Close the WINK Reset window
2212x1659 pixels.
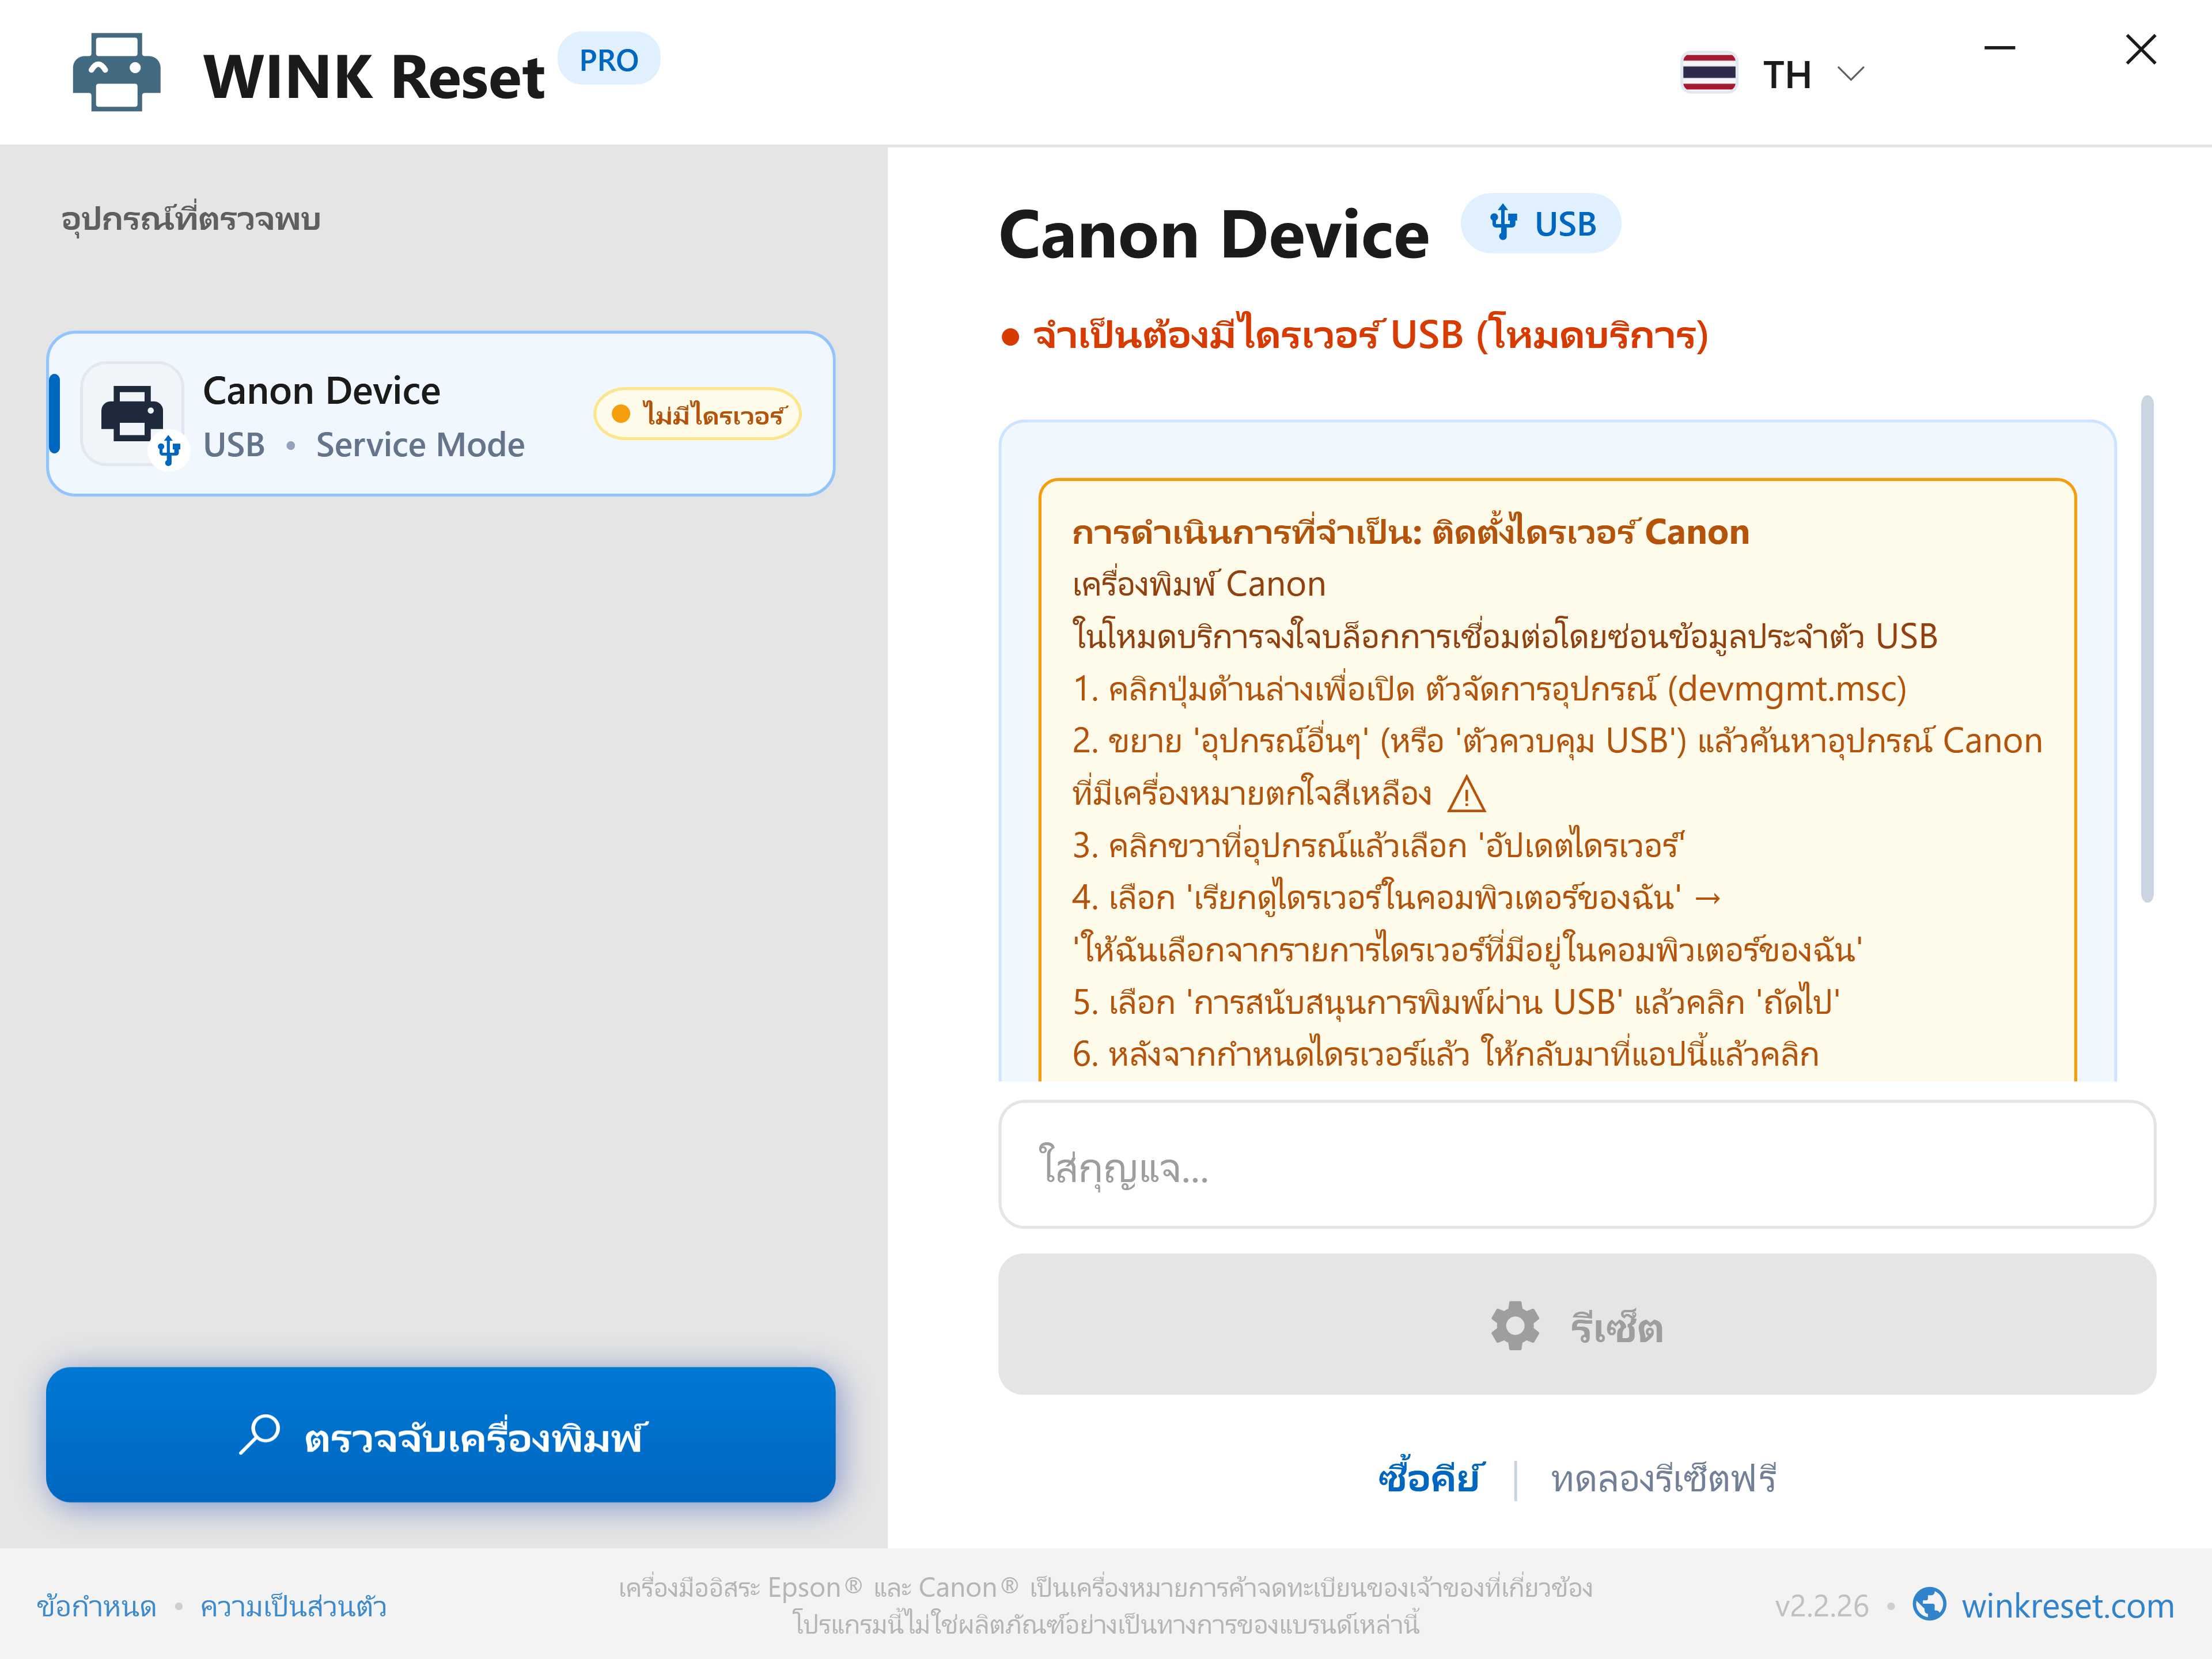(2141, 49)
